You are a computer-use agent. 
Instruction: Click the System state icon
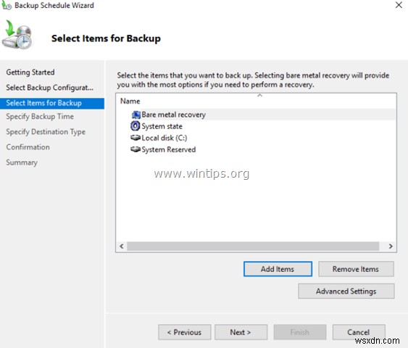tap(135, 126)
